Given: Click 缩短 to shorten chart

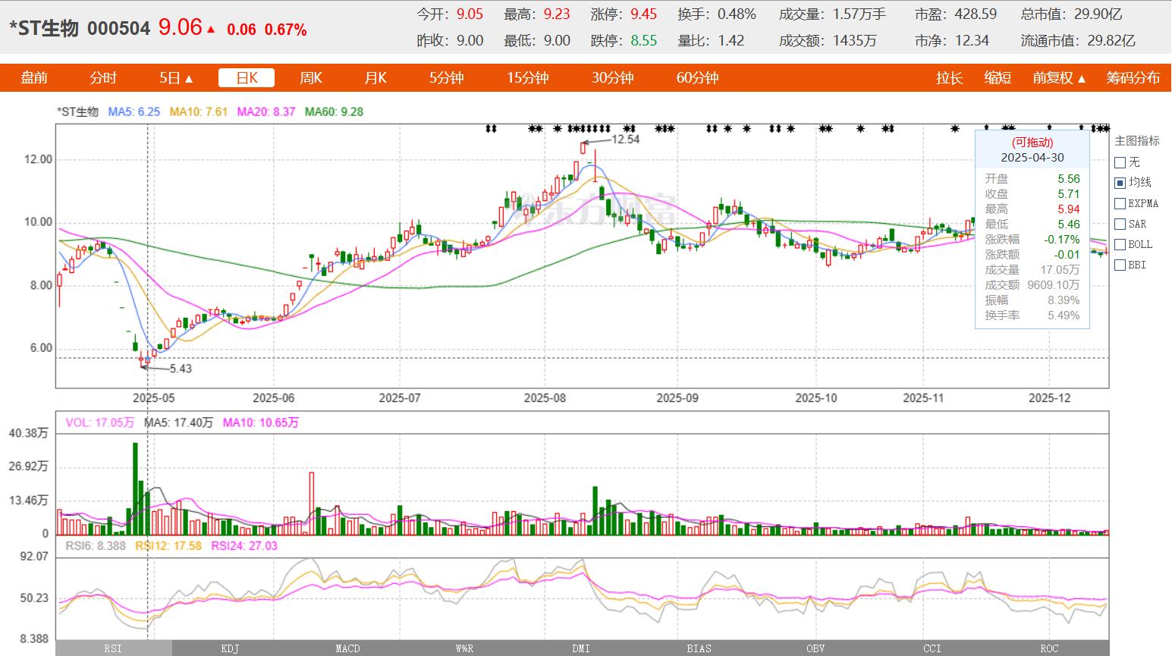Looking at the screenshot, I should pos(998,78).
